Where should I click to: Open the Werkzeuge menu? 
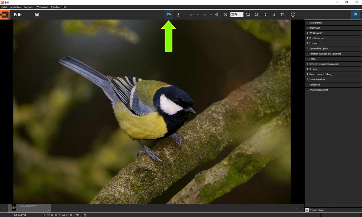click(x=42, y=7)
